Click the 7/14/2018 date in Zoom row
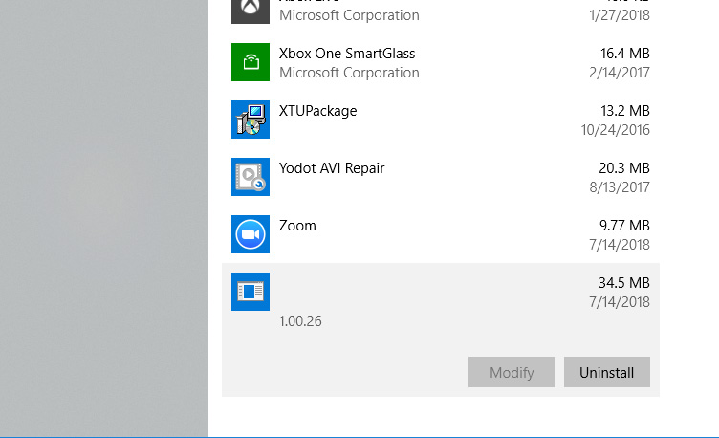 click(x=620, y=245)
